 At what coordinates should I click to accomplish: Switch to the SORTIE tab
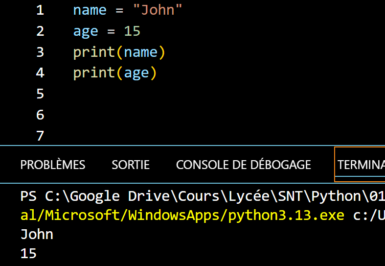click(131, 165)
